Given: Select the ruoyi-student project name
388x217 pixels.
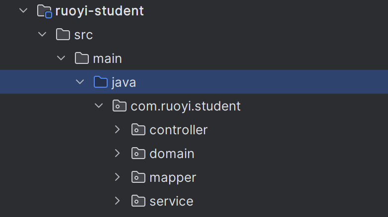Looking at the screenshot, I should pyautogui.click(x=100, y=11).
